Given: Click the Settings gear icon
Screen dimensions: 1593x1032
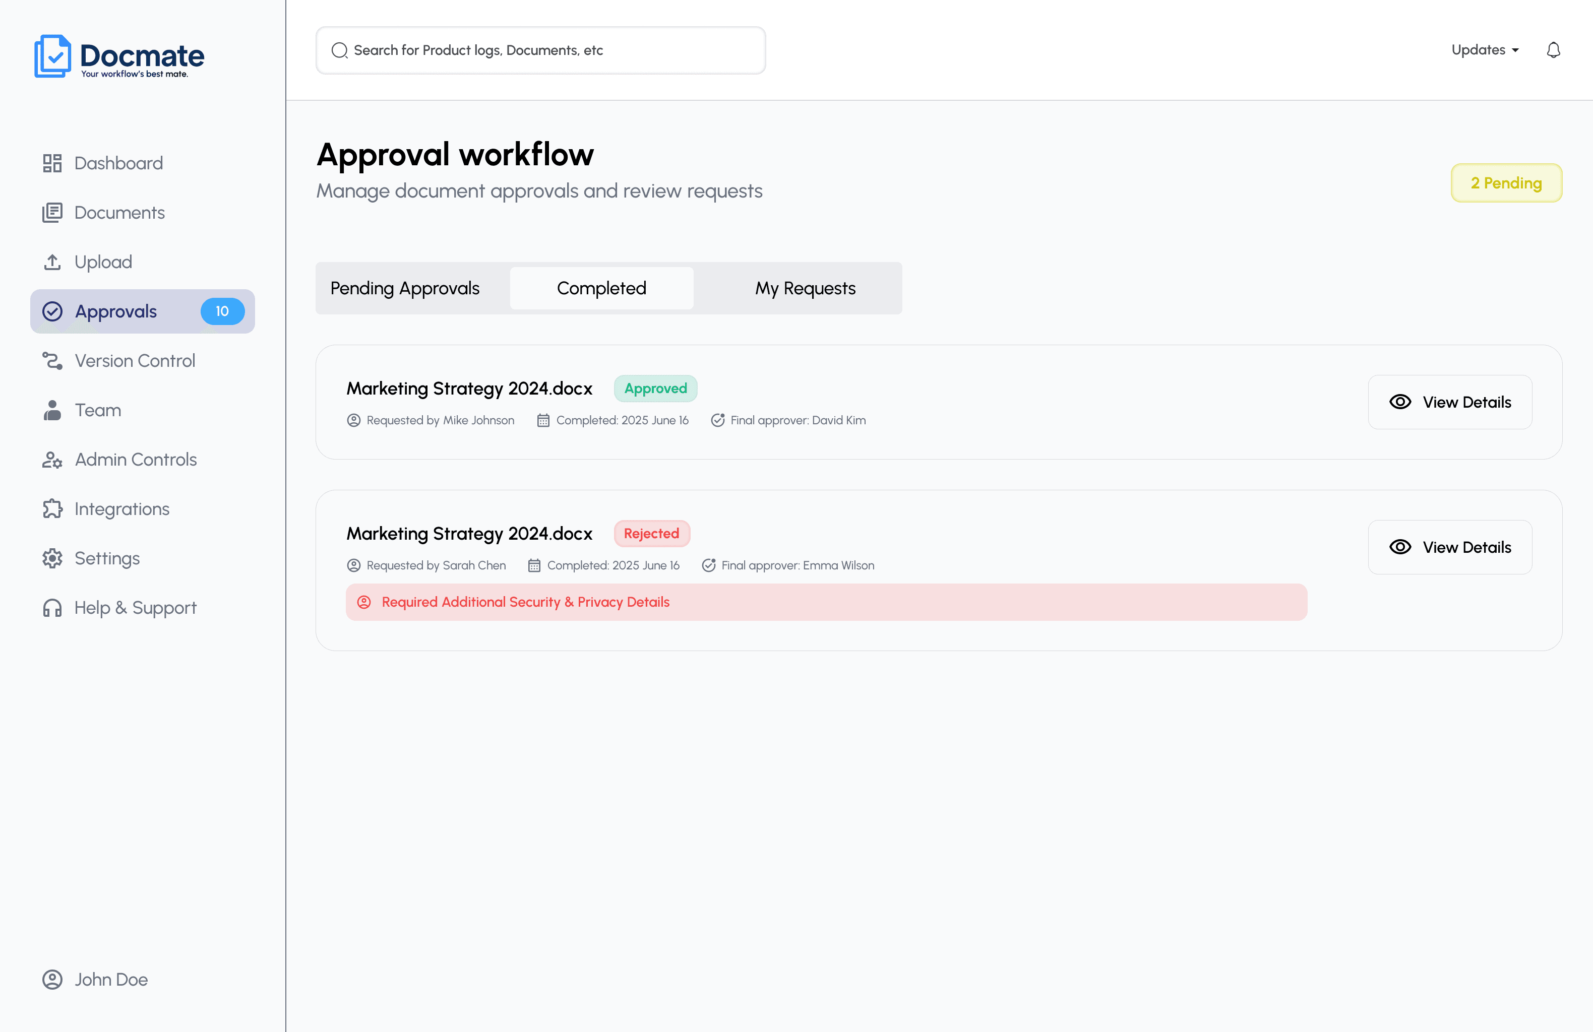Looking at the screenshot, I should coord(52,558).
